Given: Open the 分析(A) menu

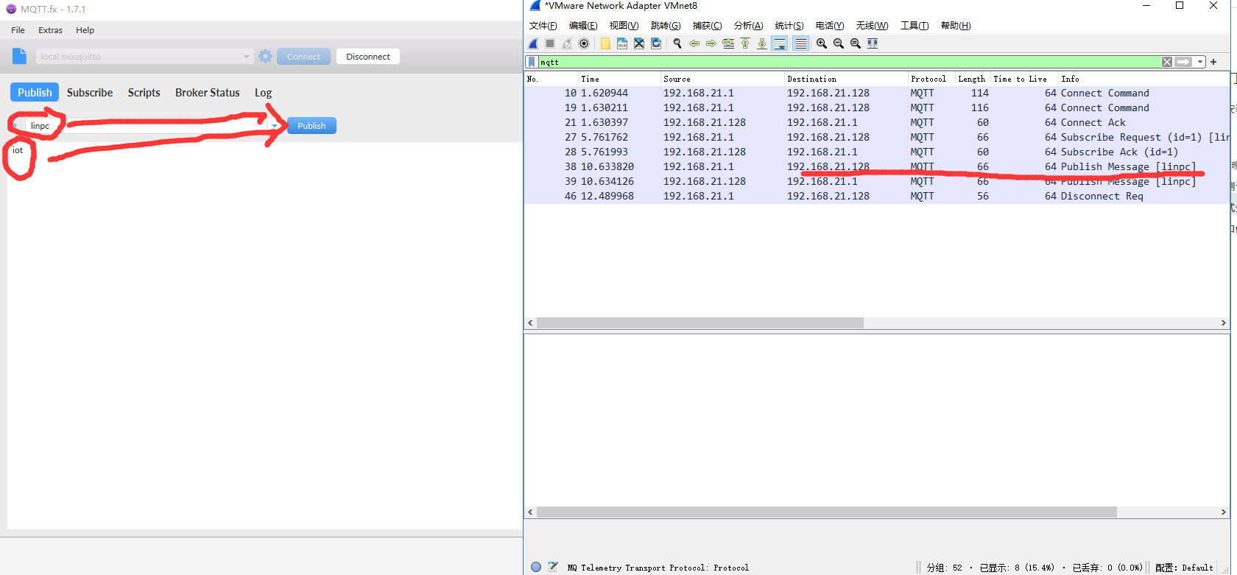Looking at the screenshot, I should [x=748, y=26].
